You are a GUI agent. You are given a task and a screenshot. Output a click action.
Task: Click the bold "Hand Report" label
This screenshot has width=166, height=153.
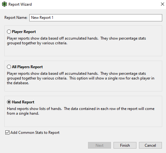tap(23, 102)
